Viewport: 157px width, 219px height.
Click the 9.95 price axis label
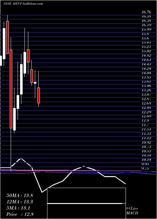click(x=146, y=164)
